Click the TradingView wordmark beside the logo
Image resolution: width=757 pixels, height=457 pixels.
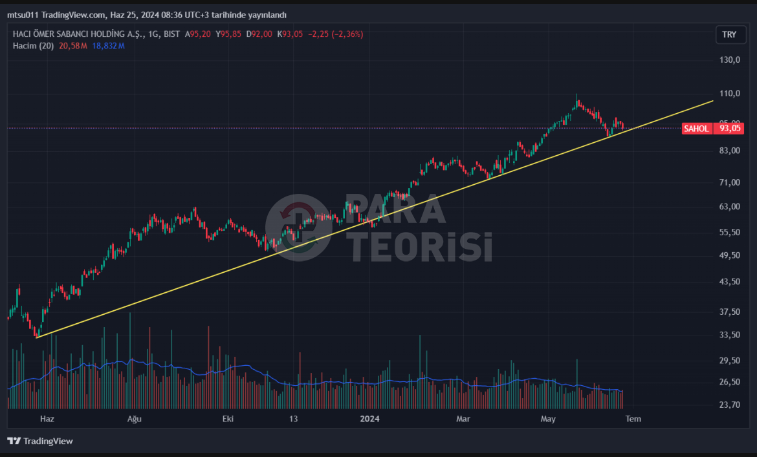[48, 441]
